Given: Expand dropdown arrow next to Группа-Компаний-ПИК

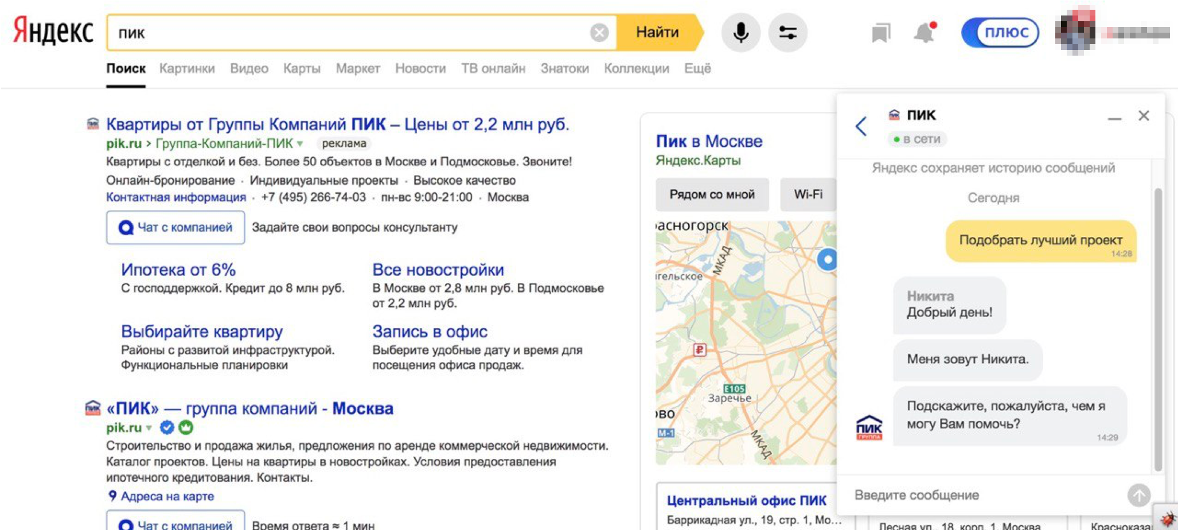Looking at the screenshot, I should pos(300,143).
